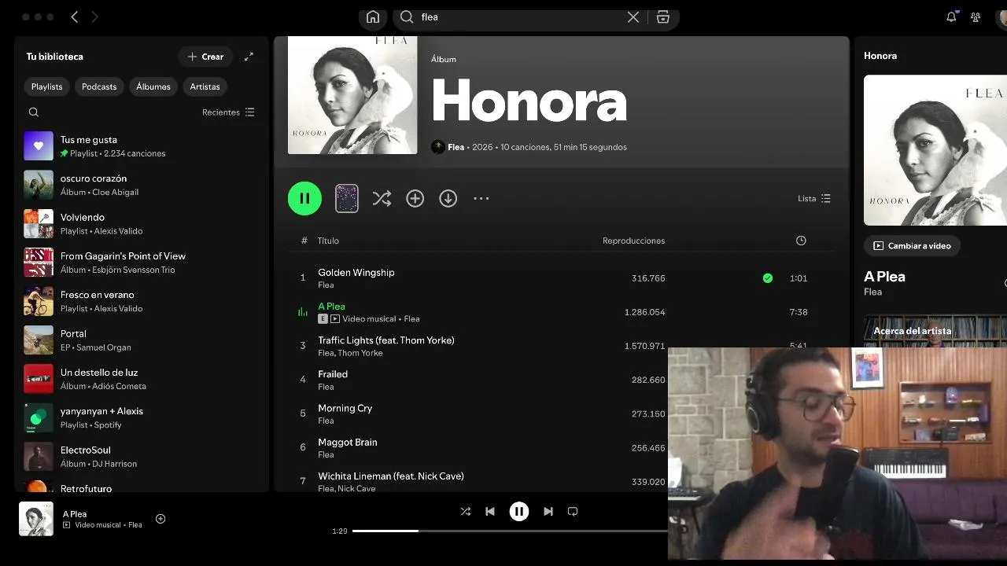
Task: Add Honora album to library
Action: (x=415, y=199)
